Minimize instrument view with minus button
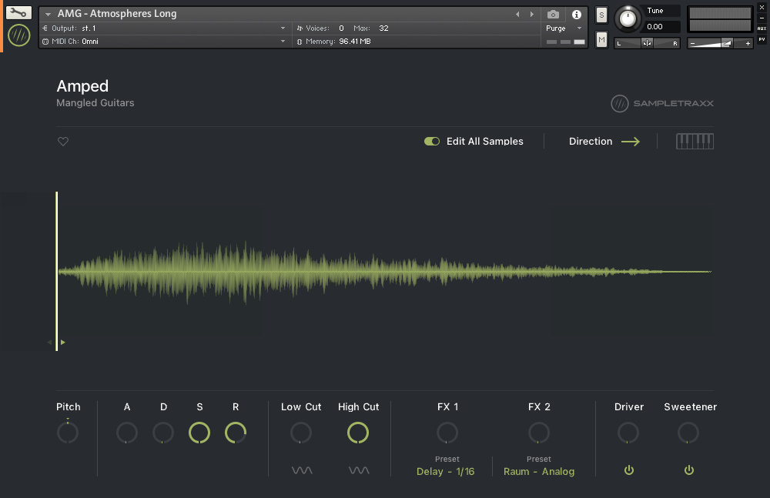 point(762,18)
